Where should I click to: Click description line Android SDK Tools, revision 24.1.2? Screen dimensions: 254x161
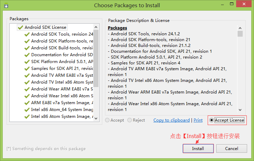click(144, 34)
